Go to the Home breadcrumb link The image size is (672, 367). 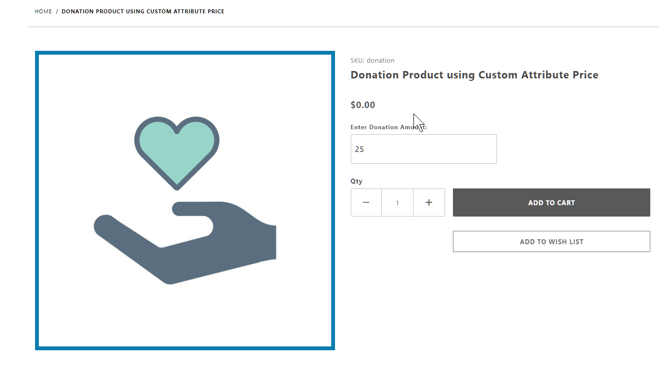coord(43,11)
